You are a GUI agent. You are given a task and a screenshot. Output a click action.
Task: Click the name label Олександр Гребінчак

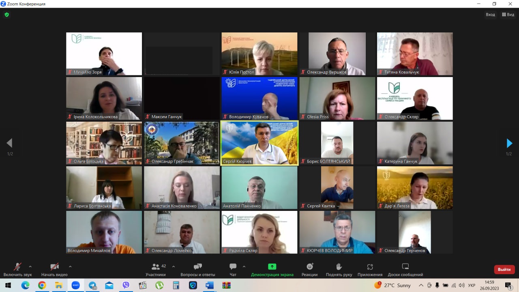[172, 161]
